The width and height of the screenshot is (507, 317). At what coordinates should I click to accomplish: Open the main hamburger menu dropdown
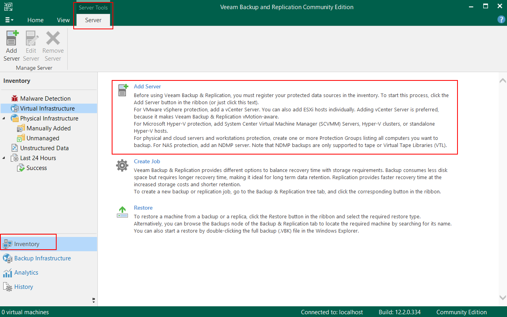tap(10, 20)
